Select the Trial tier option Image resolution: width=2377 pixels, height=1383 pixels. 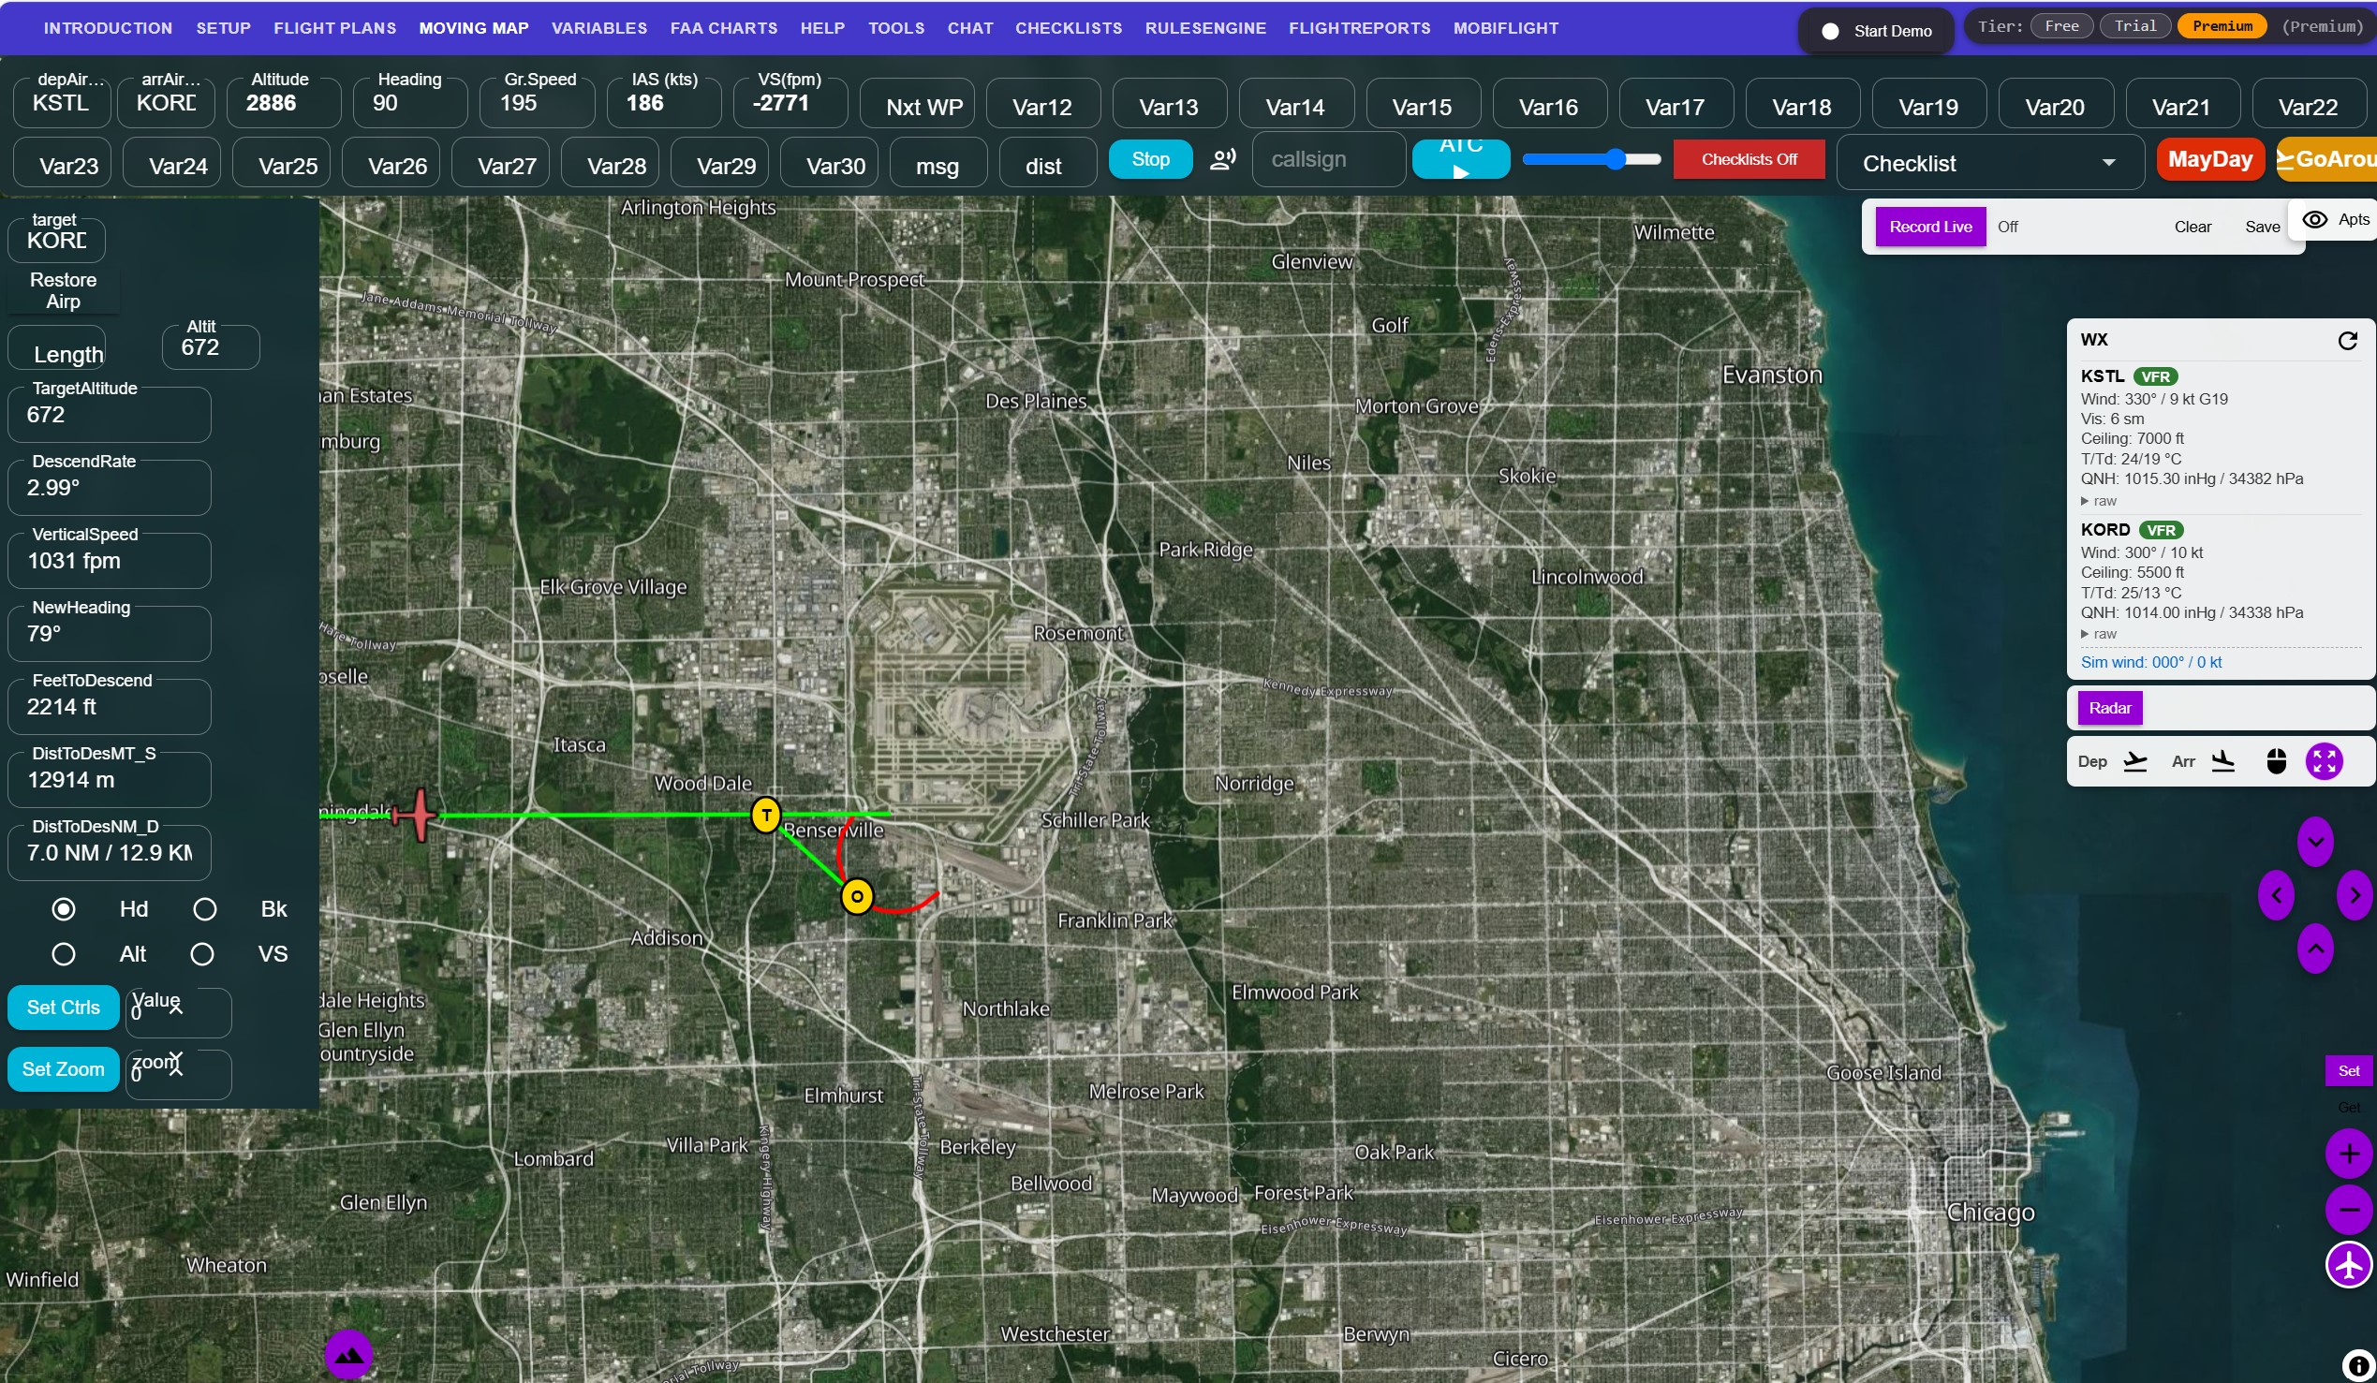coord(2135,26)
